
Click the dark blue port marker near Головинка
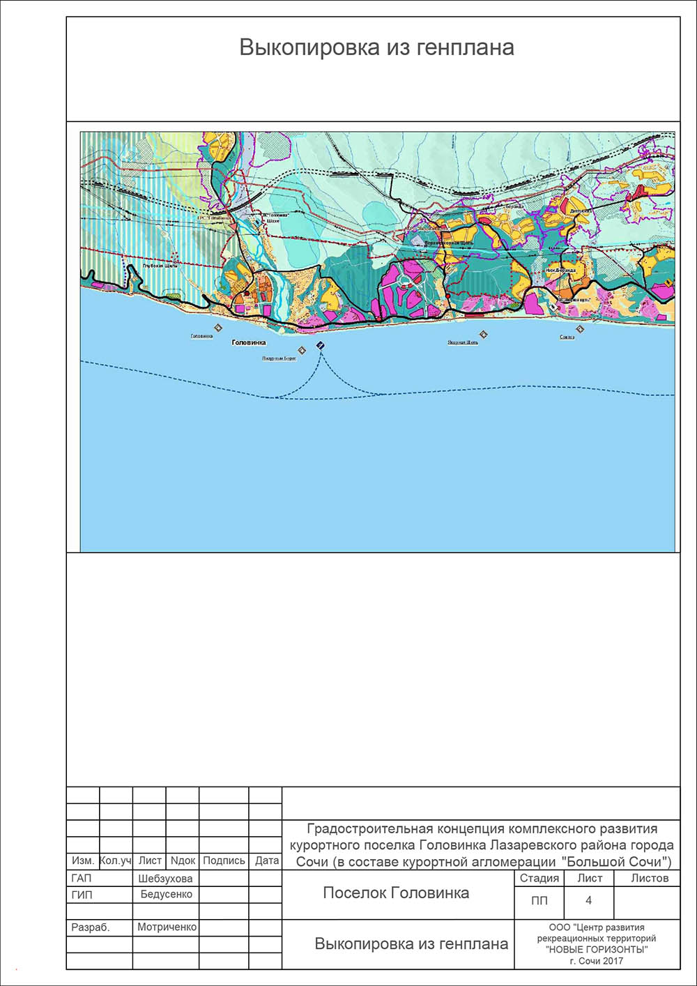coord(320,346)
